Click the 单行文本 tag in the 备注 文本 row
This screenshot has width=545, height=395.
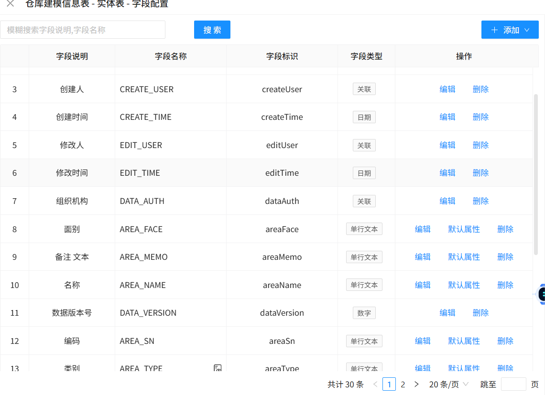364,257
